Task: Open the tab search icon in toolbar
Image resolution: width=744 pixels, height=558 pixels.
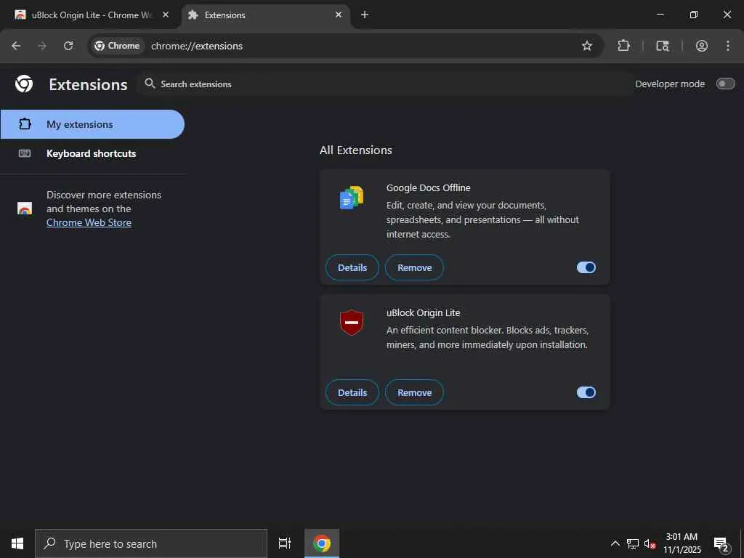Action: 663,46
